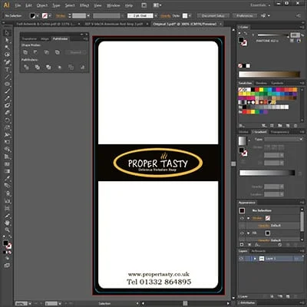The width and height of the screenshot is (307, 307).
Task: Select the Selection tool in the toolbox
Action: [x=7, y=33]
